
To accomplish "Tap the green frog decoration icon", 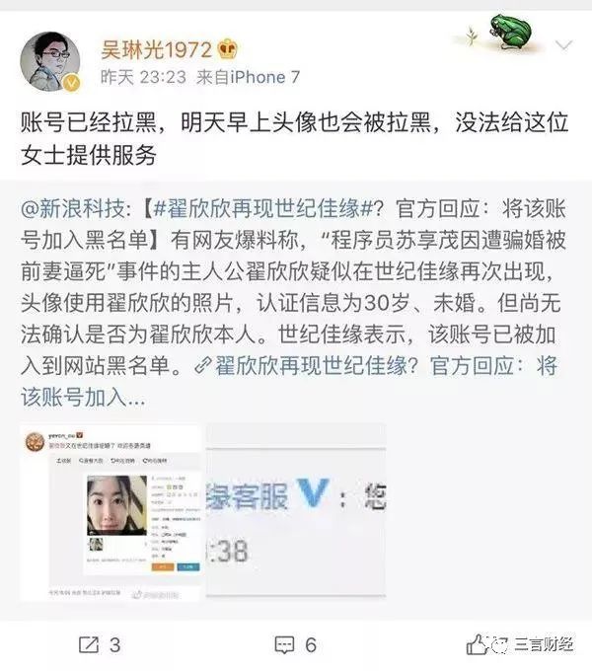I will (511, 32).
